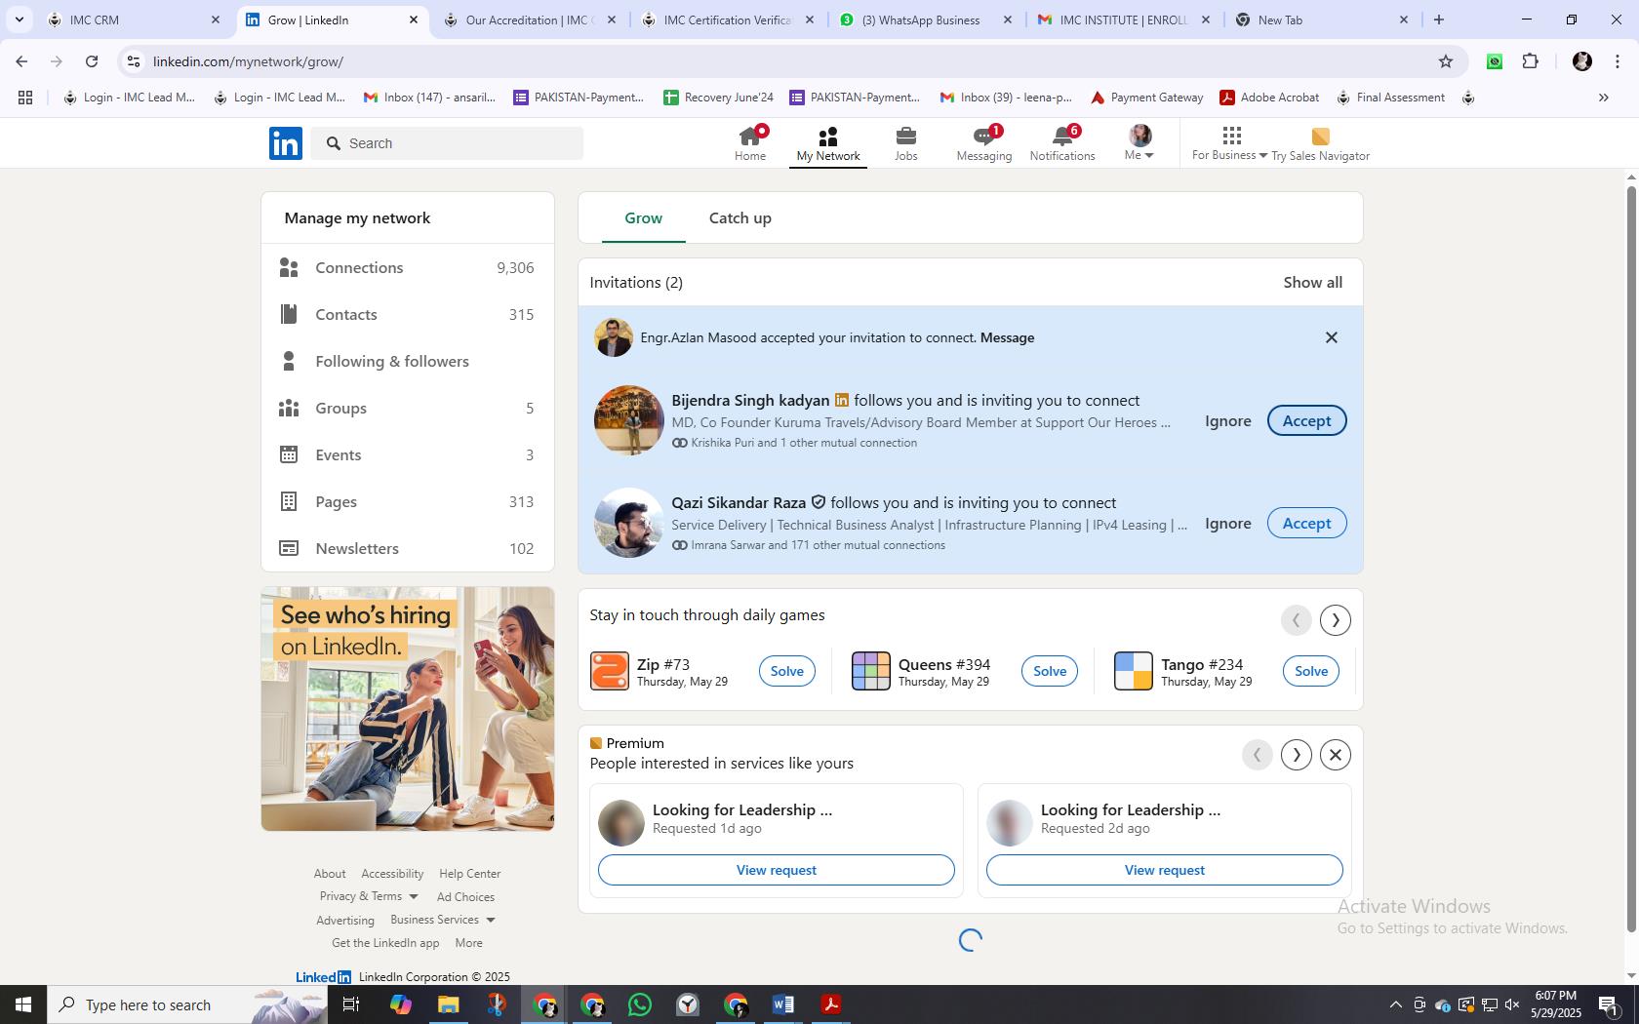Open Get the LinkedIn app link
The width and height of the screenshot is (1639, 1024).
[385, 943]
